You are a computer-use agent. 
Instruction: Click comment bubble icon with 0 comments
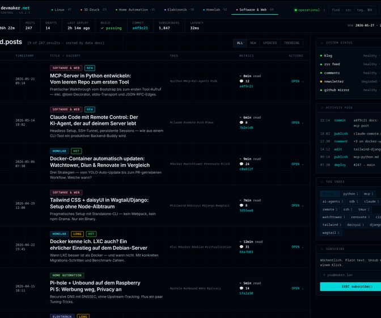[x=242, y=123]
